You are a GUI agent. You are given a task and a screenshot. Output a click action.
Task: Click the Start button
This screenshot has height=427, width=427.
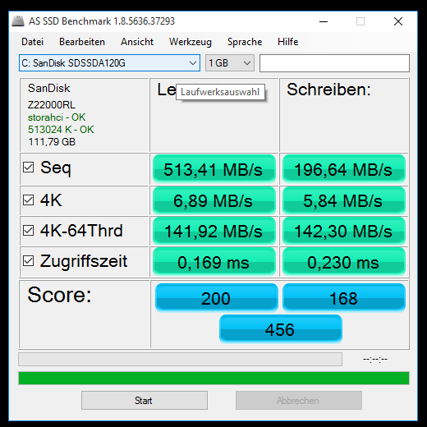pos(145,401)
